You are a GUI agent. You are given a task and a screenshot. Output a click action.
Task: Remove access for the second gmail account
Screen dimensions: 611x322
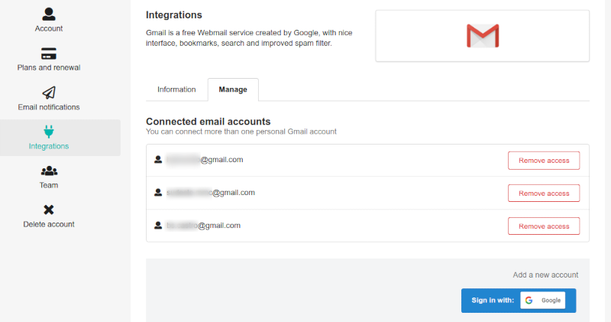pyautogui.click(x=544, y=194)
